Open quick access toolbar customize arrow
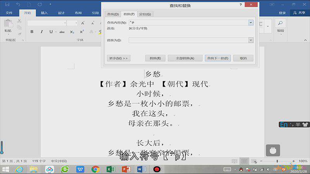This screenshot has height=174, width=310. click(50, 4)
